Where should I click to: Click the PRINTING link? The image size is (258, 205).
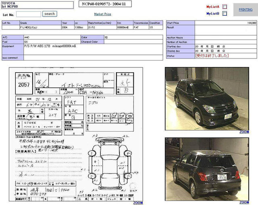click(246, 10)
